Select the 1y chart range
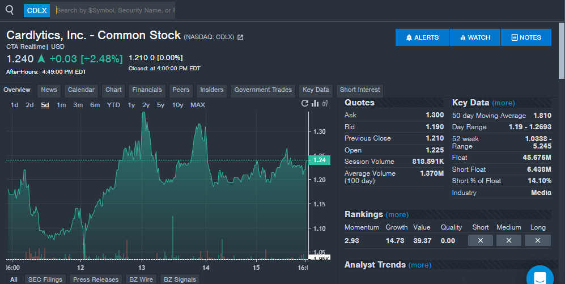The image size is (565, 284). tap(131, 105)
